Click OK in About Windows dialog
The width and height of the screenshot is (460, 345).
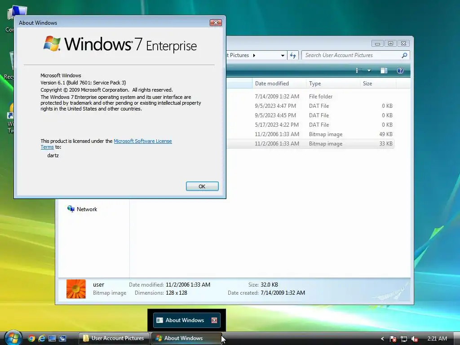(x=202, y=186)
